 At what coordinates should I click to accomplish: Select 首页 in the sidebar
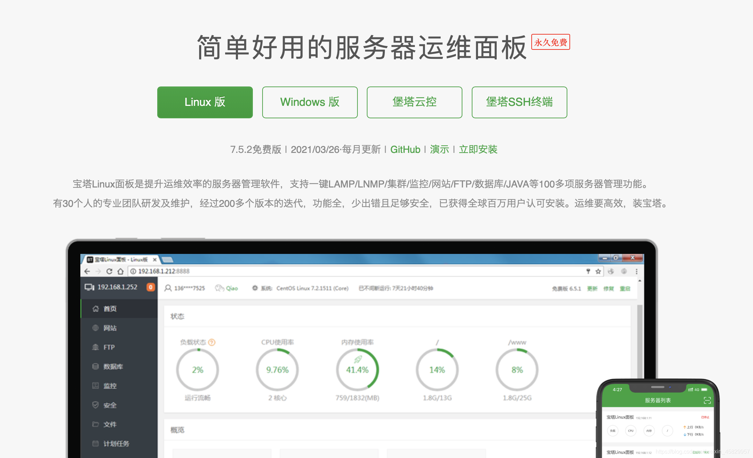coord(119,309)
